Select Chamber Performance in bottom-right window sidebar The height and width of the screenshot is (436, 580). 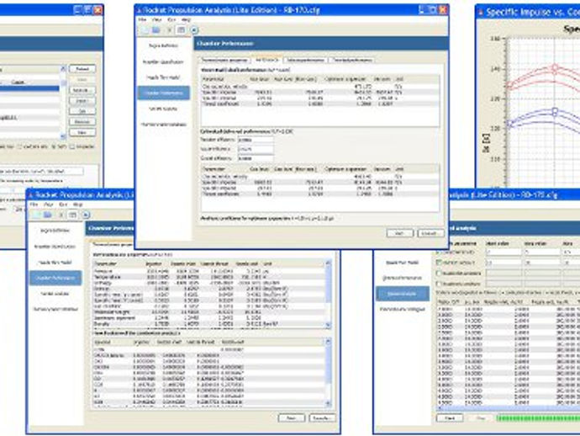coord(402,279)
